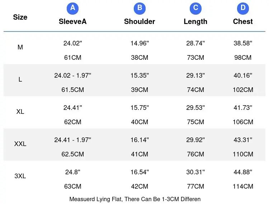Click the XL size row label
The height and width of the screenshot is (204, 269).
point(20,112)
